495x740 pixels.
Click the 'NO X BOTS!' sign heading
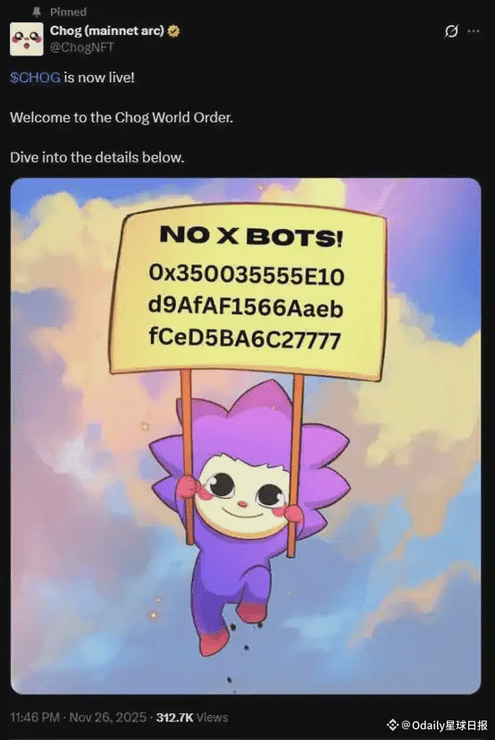point(251,236)
